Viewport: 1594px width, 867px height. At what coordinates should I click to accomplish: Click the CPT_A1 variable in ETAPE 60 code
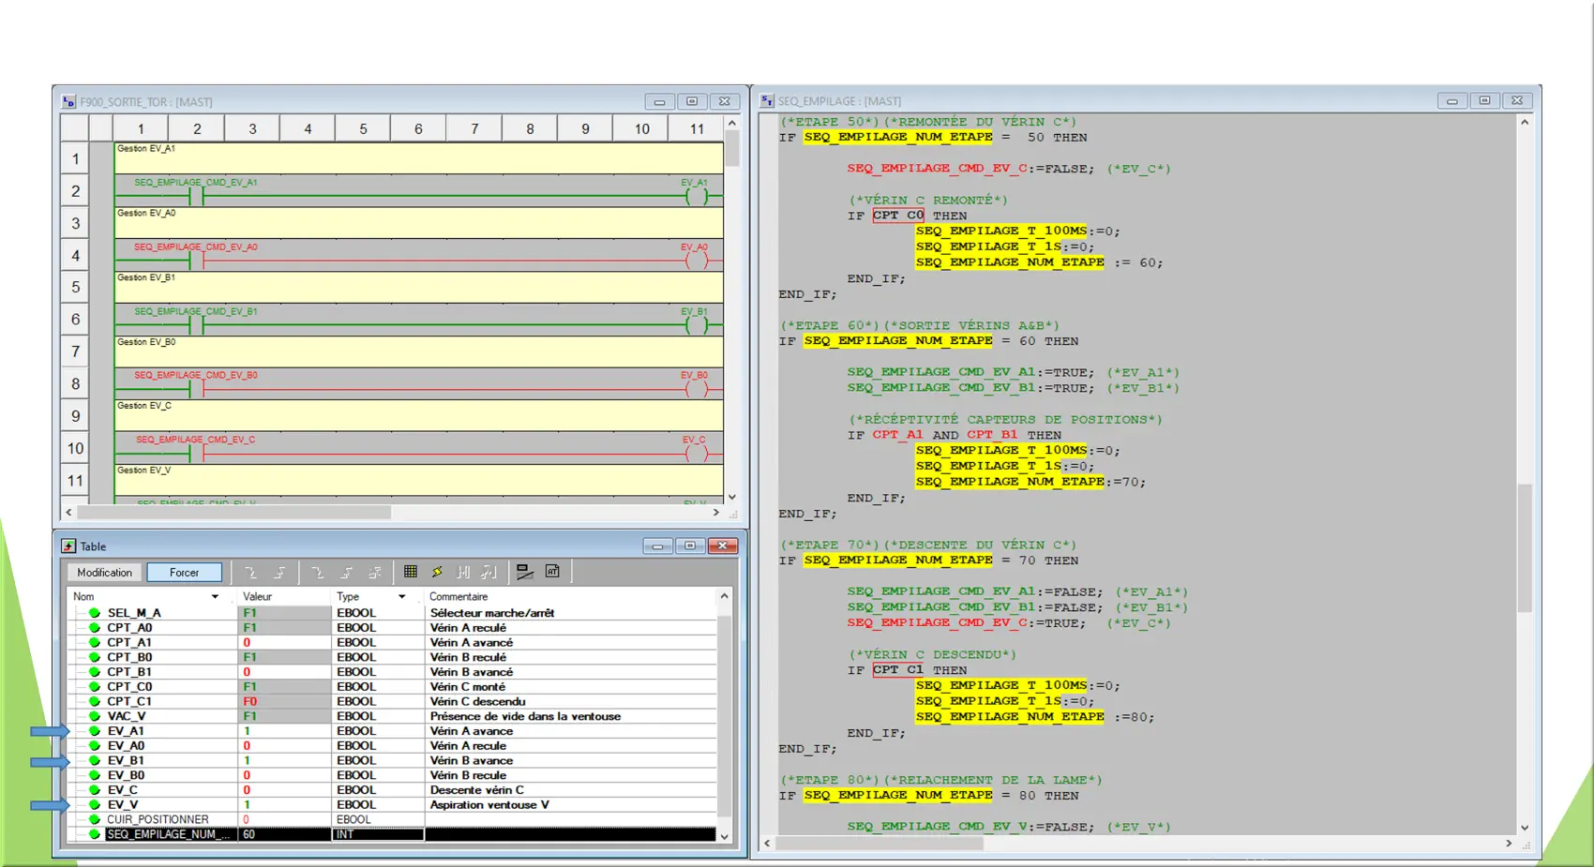897,435
